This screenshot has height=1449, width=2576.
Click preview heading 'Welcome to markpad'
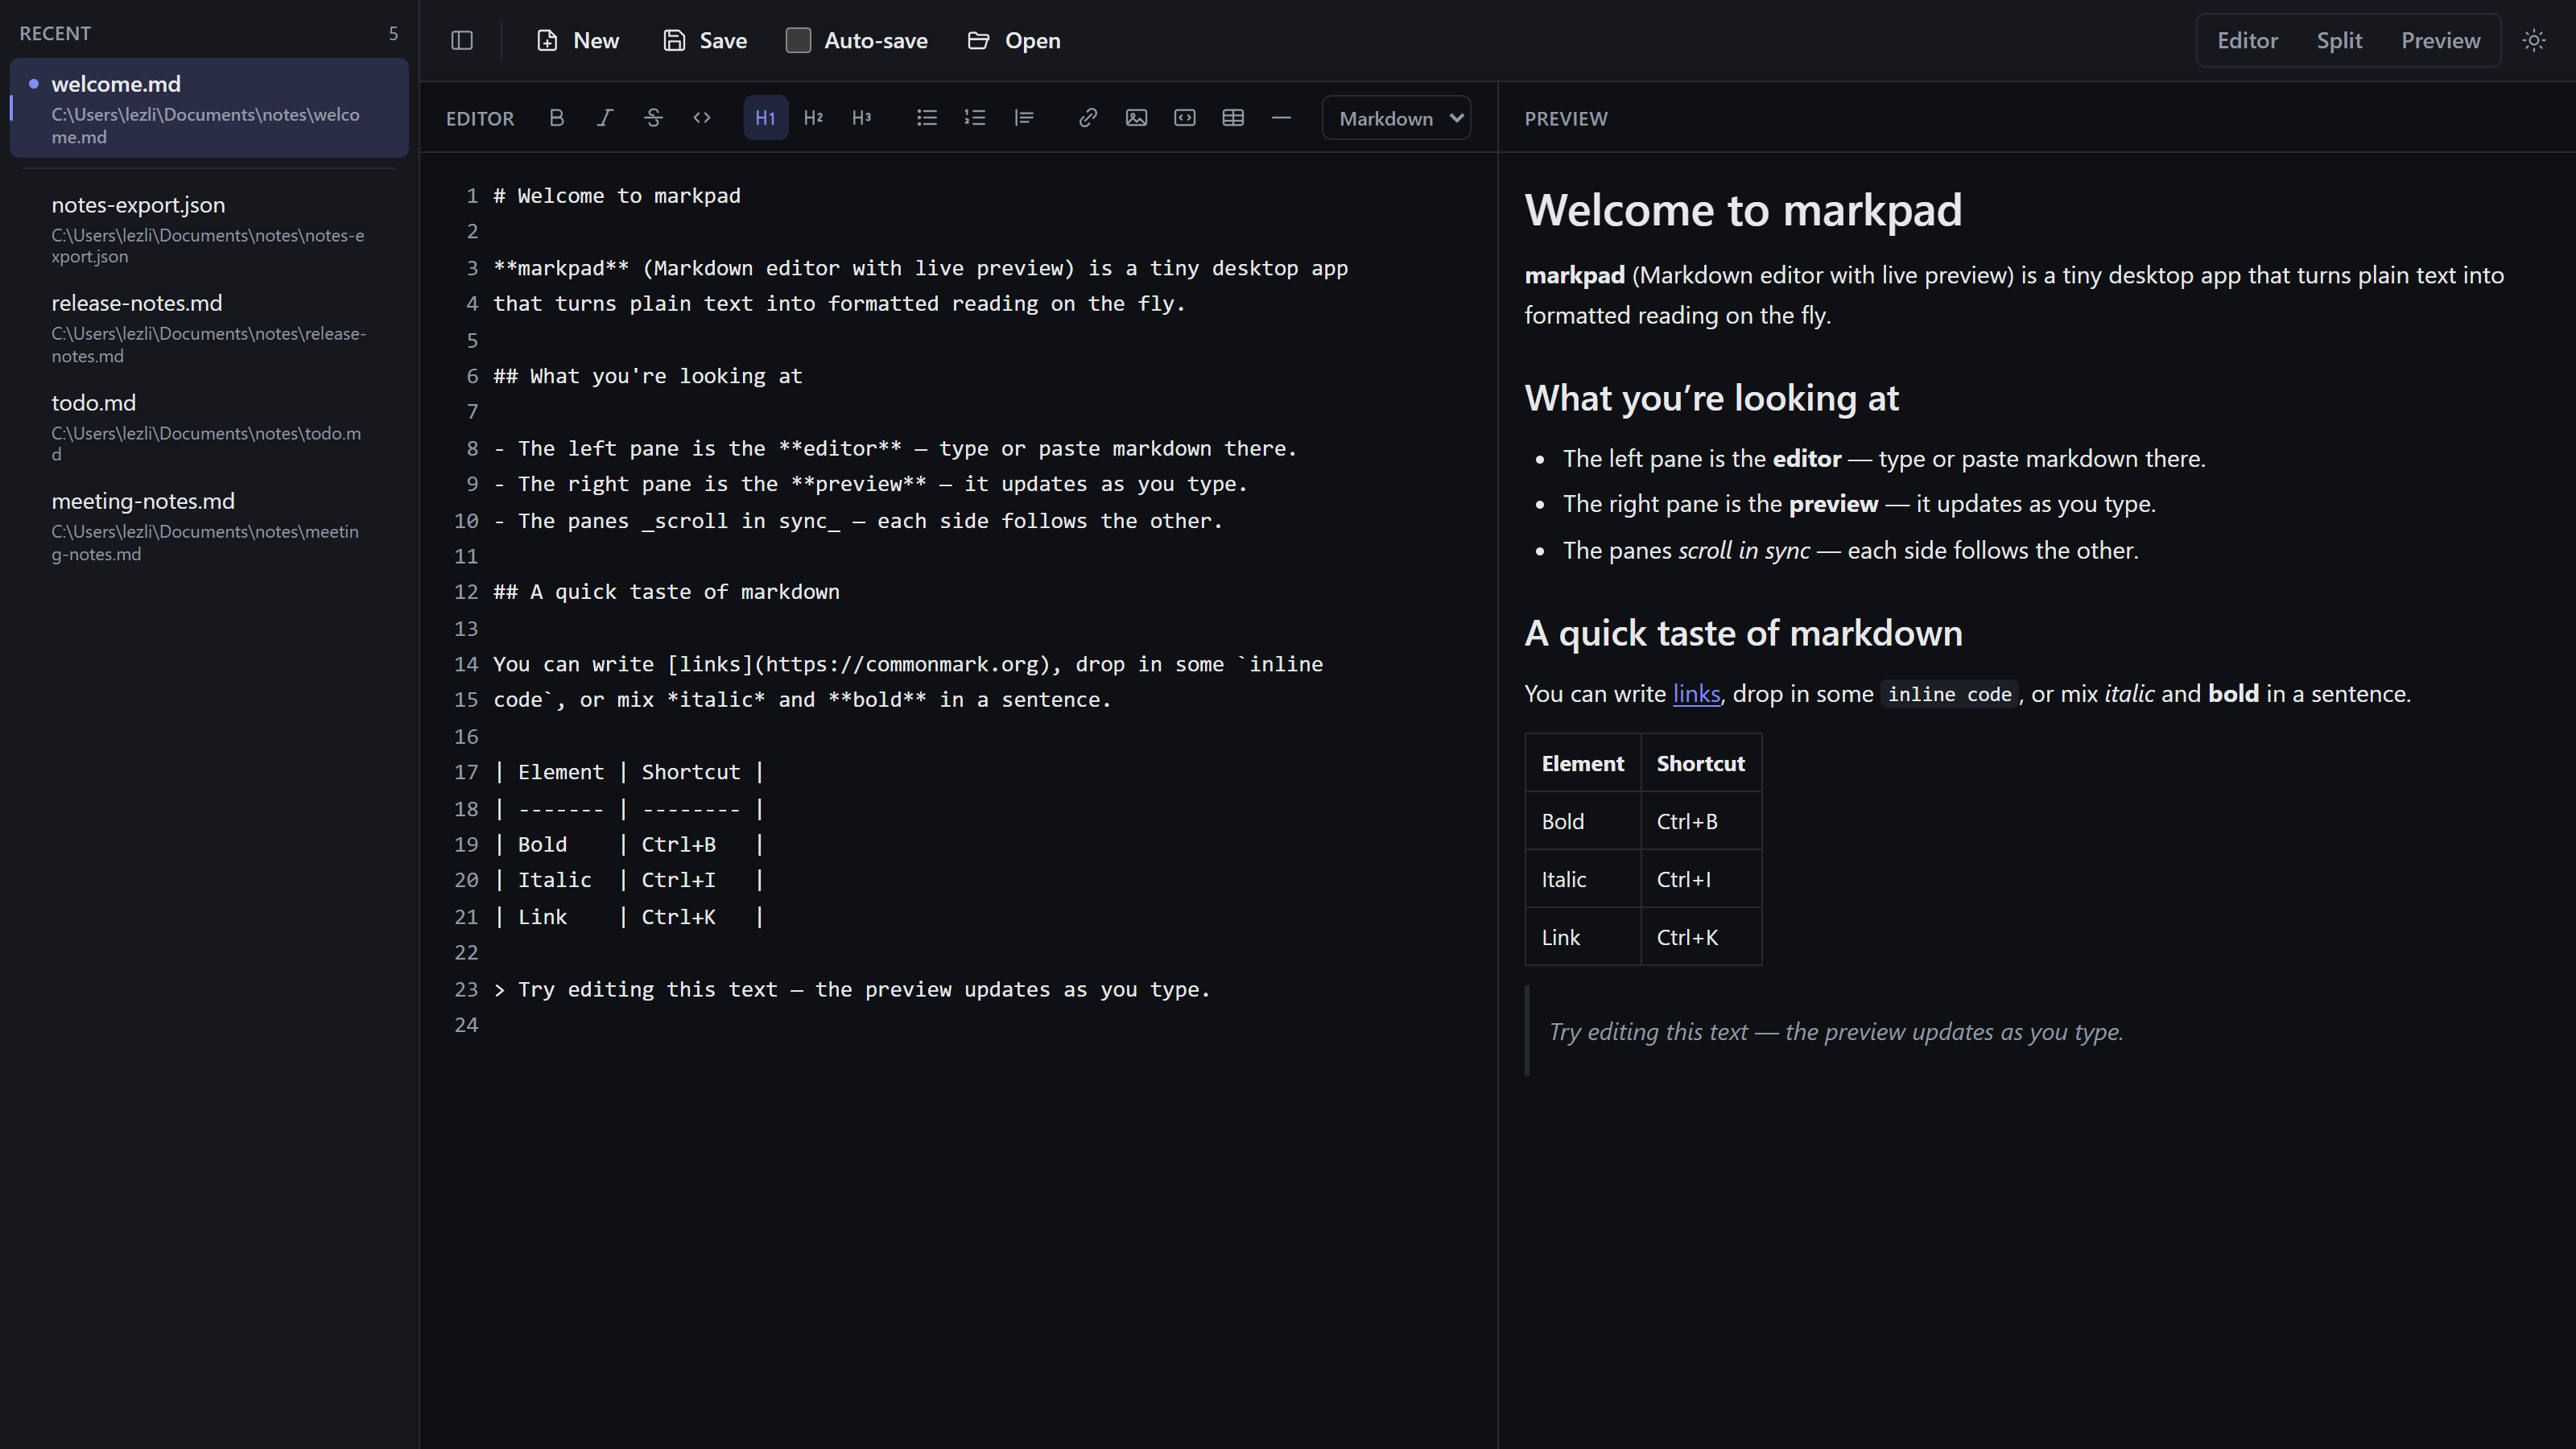pos(1743,210)
